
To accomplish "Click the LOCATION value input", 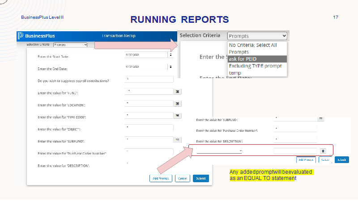I will (x=149, y=103).
